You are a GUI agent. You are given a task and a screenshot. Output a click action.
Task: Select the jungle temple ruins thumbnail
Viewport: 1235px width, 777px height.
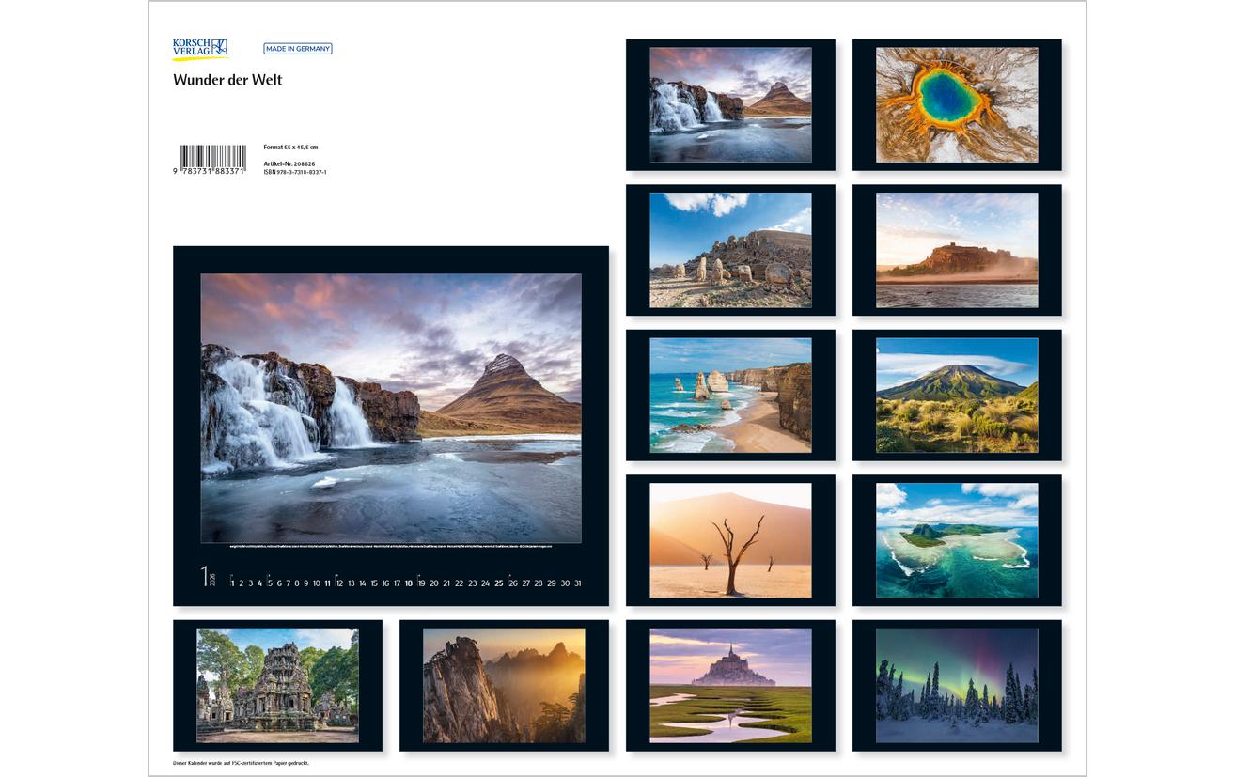coord(277,686)
